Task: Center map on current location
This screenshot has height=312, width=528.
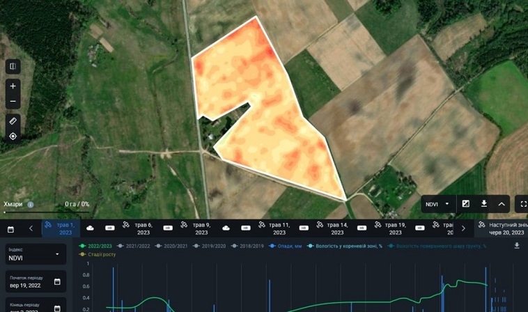Action: click(13, 136)
